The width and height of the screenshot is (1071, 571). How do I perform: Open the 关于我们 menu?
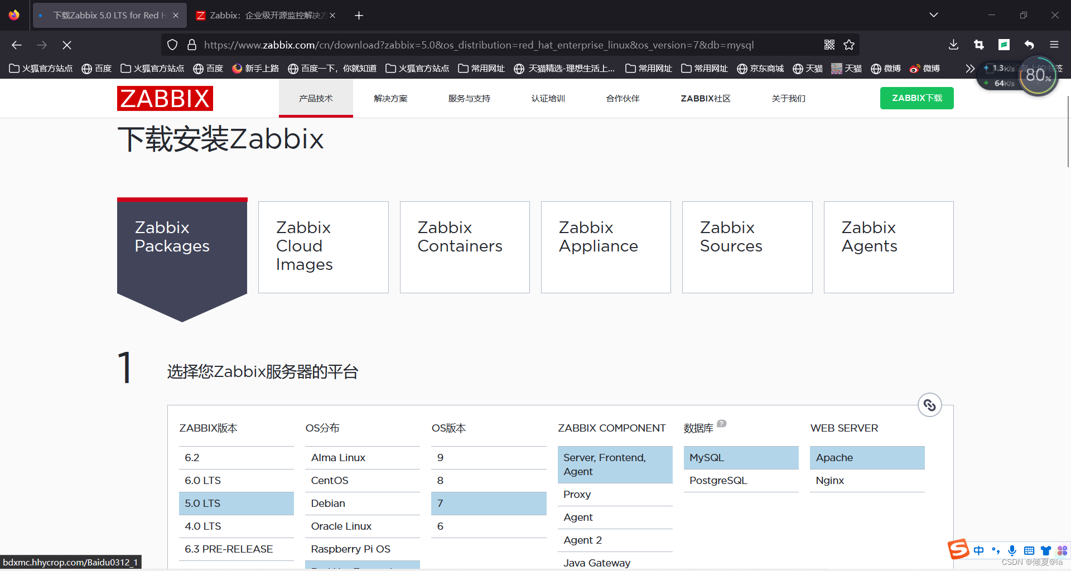pos(788,99)
